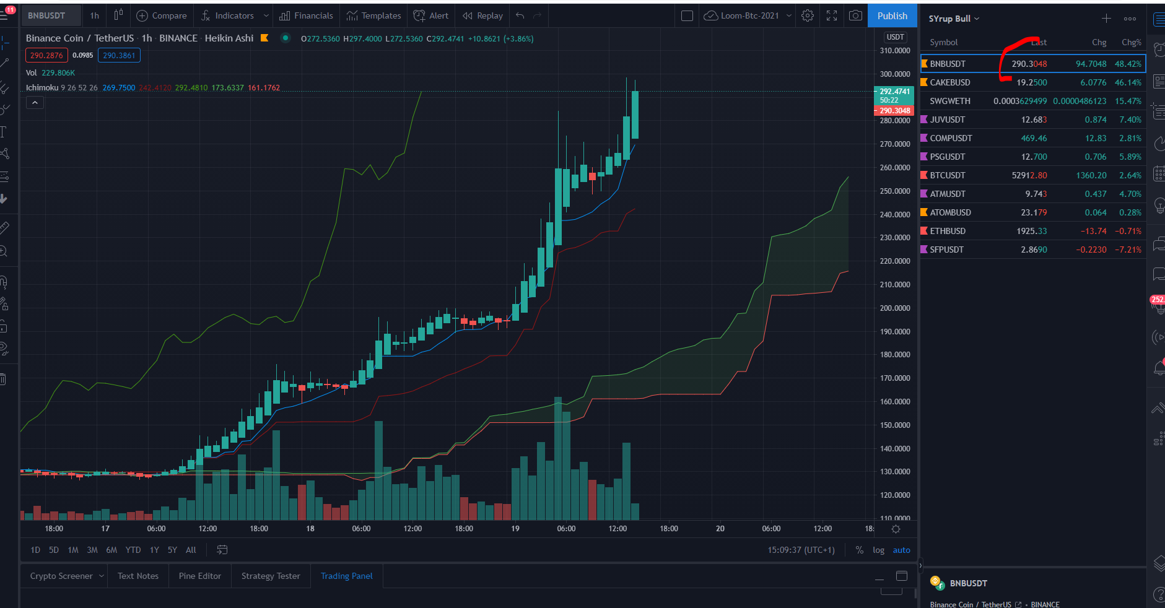Open the Loom-Btc-2021 layout cloud save
1165x608 pixels.
coord(742,15)
